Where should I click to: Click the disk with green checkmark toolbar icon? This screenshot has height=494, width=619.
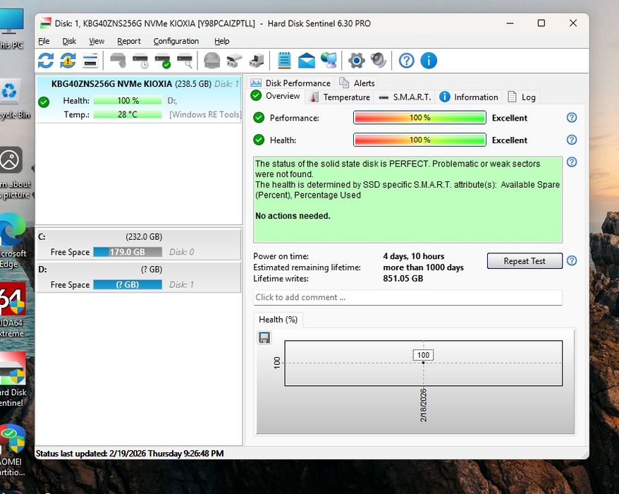pyautogui.click(x=162, y=61)
